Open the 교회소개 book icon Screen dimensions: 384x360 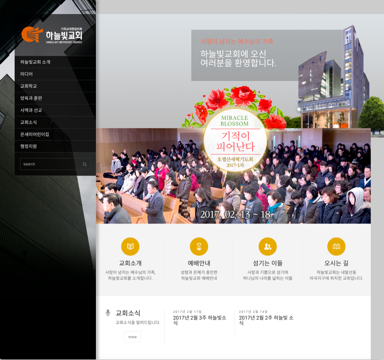click(130, 246)
